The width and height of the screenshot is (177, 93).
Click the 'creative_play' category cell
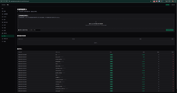tap(58, 82)
